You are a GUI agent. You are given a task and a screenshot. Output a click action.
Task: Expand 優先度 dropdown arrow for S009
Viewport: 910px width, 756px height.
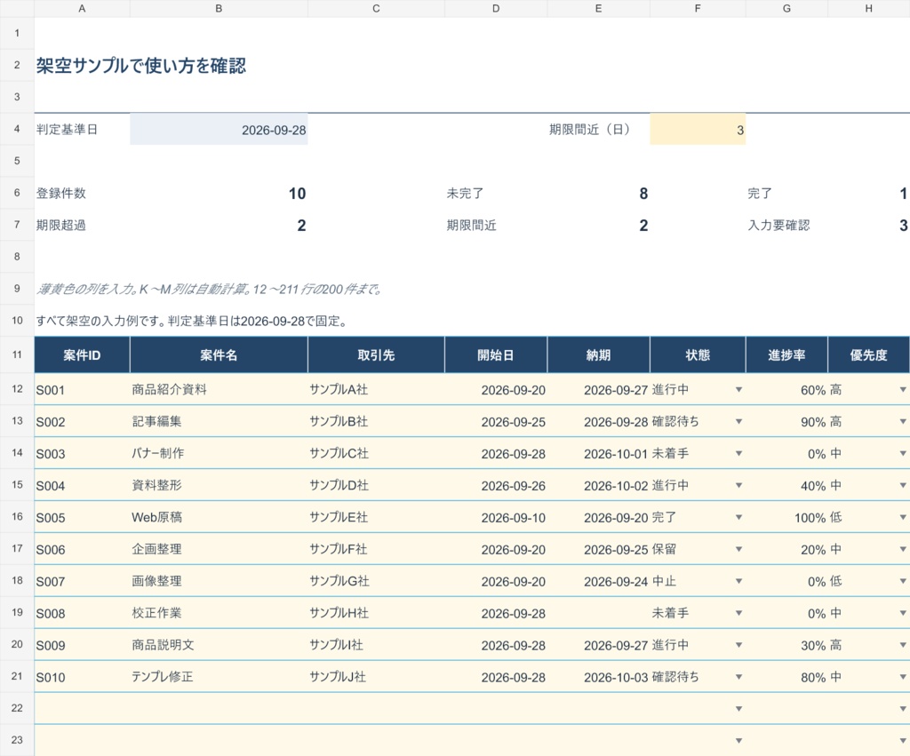click(903, 645)
